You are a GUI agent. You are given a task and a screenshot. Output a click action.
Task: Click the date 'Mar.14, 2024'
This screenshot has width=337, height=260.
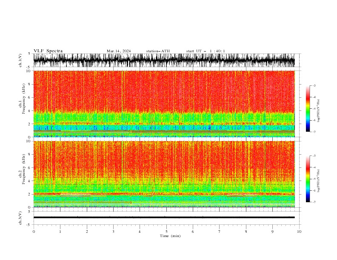click(119, 51)
